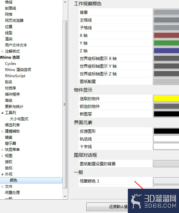The width and height of the screenshot is (179, 213).
Task: Click the options tree scrollbar thumb
Action: coord(65,104)
